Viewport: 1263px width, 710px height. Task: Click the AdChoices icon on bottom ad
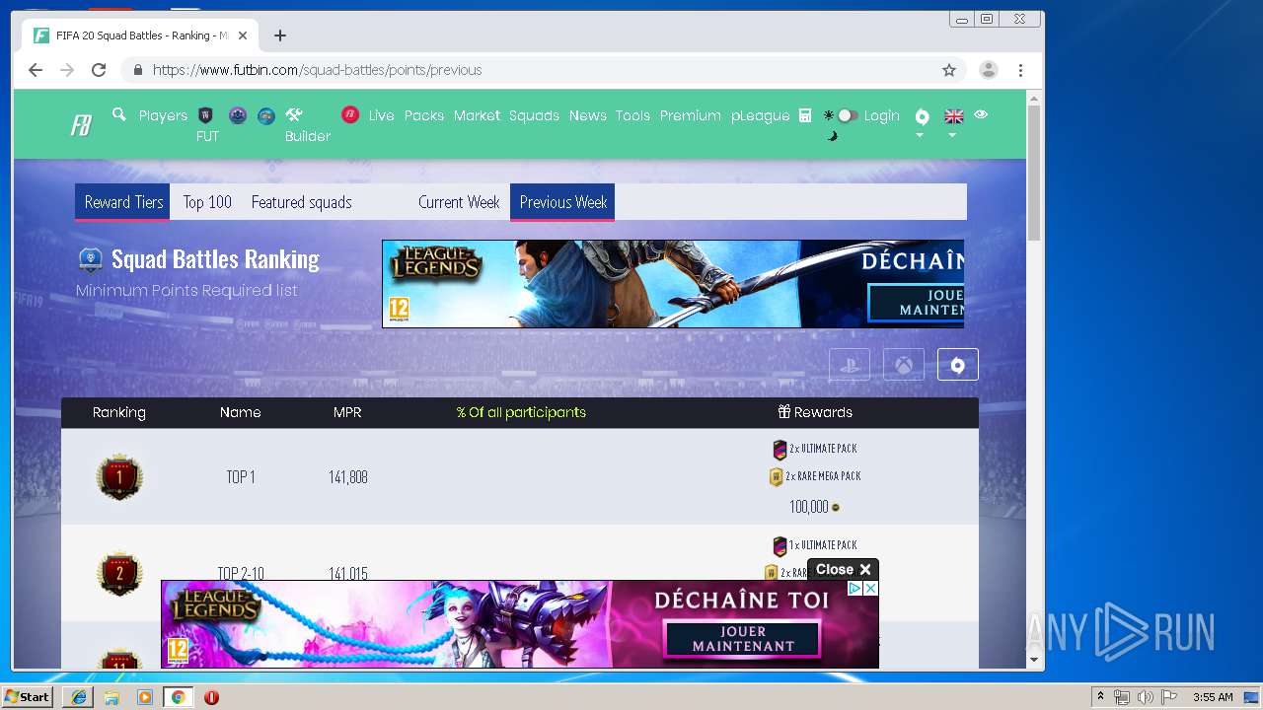(x=855, y=589)
